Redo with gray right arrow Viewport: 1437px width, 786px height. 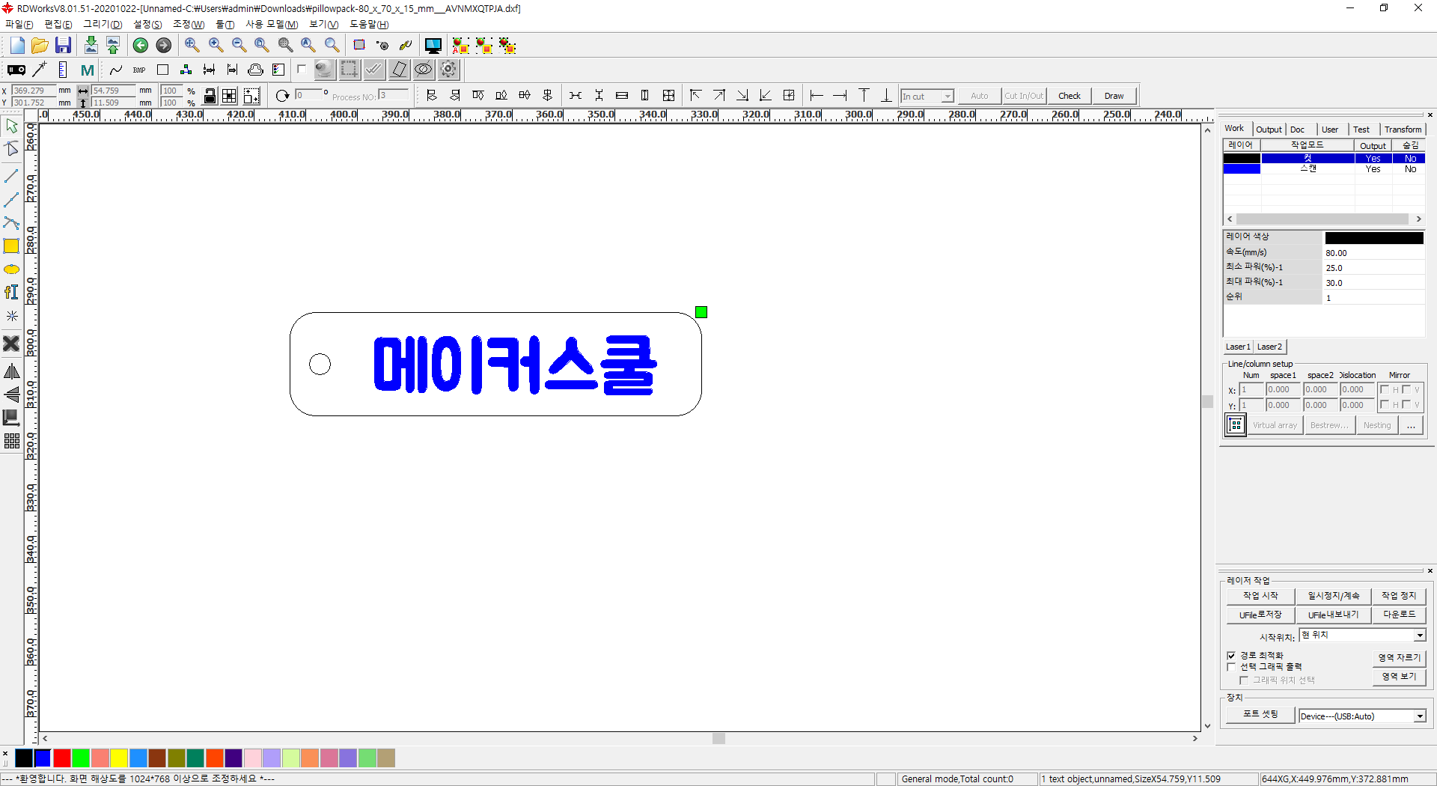tap(163, 46)
